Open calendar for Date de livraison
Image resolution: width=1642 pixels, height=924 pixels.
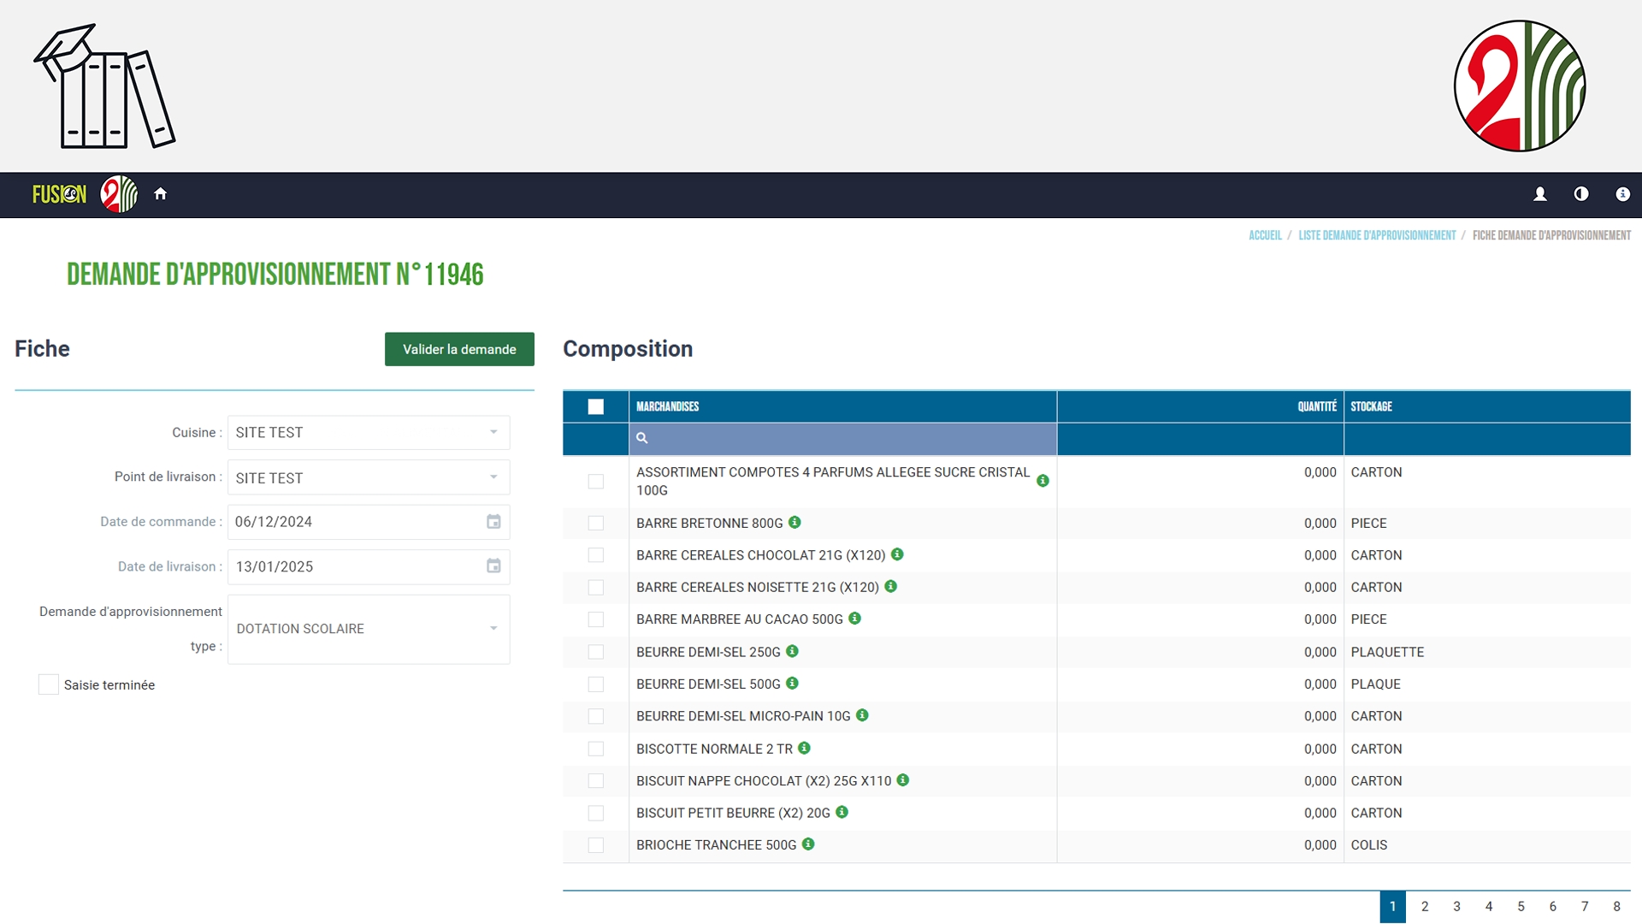click(x=493, y=566)
